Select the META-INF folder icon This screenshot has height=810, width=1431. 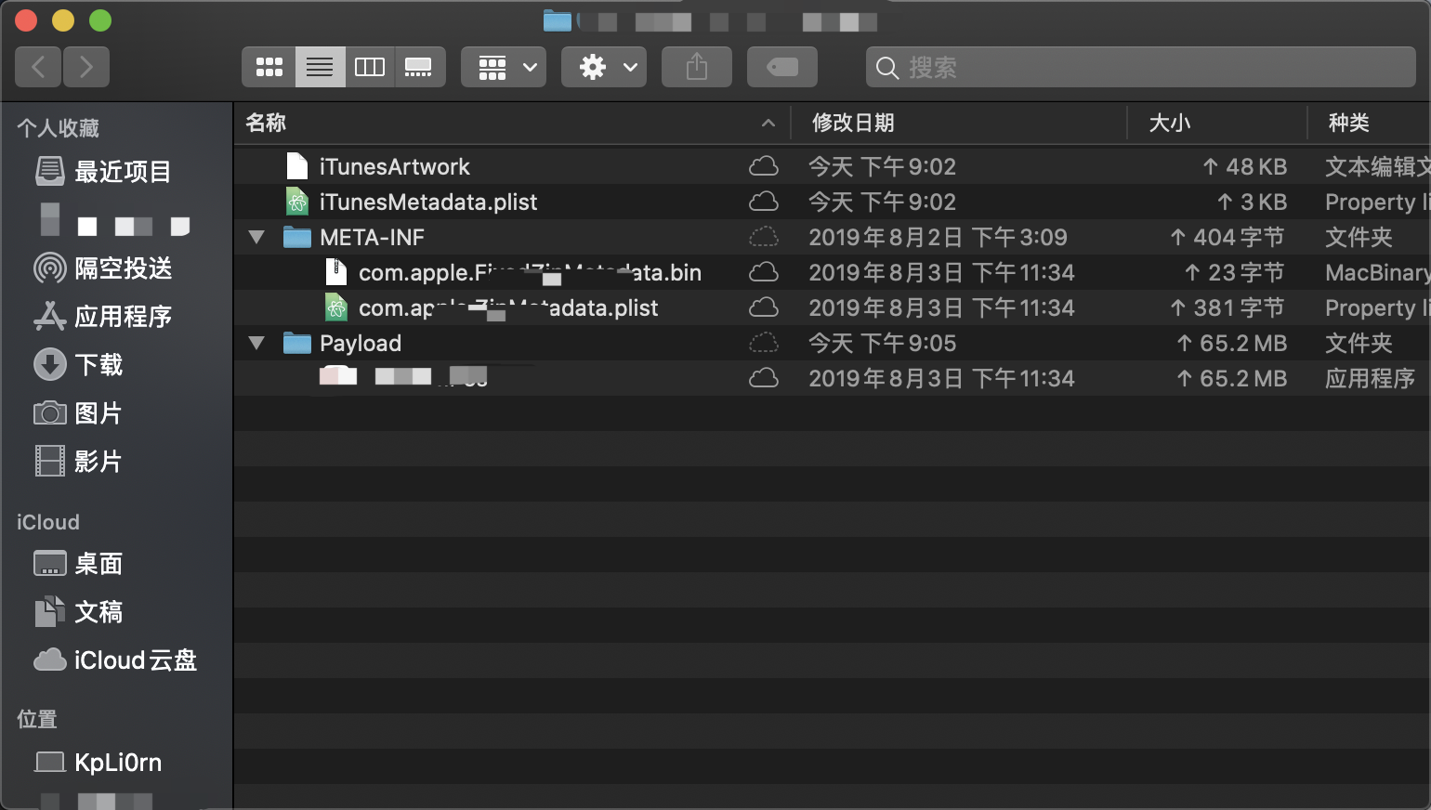tap(297, 237)
